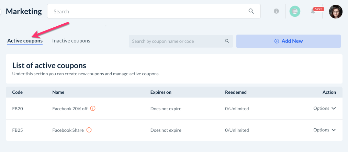
Task: Open notifications bell with 5223 badge
Action: click(313, 11)
